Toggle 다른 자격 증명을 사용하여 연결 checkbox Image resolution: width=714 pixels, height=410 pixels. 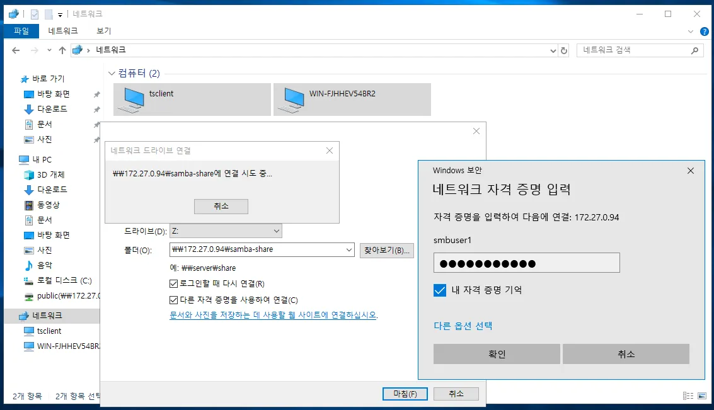(x=173, y=300)
